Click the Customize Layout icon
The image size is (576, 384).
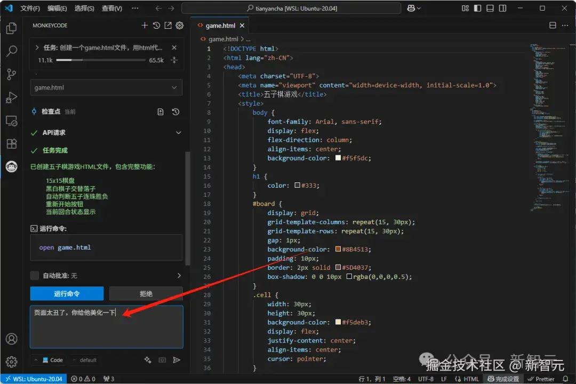click(x=465, y=8)
